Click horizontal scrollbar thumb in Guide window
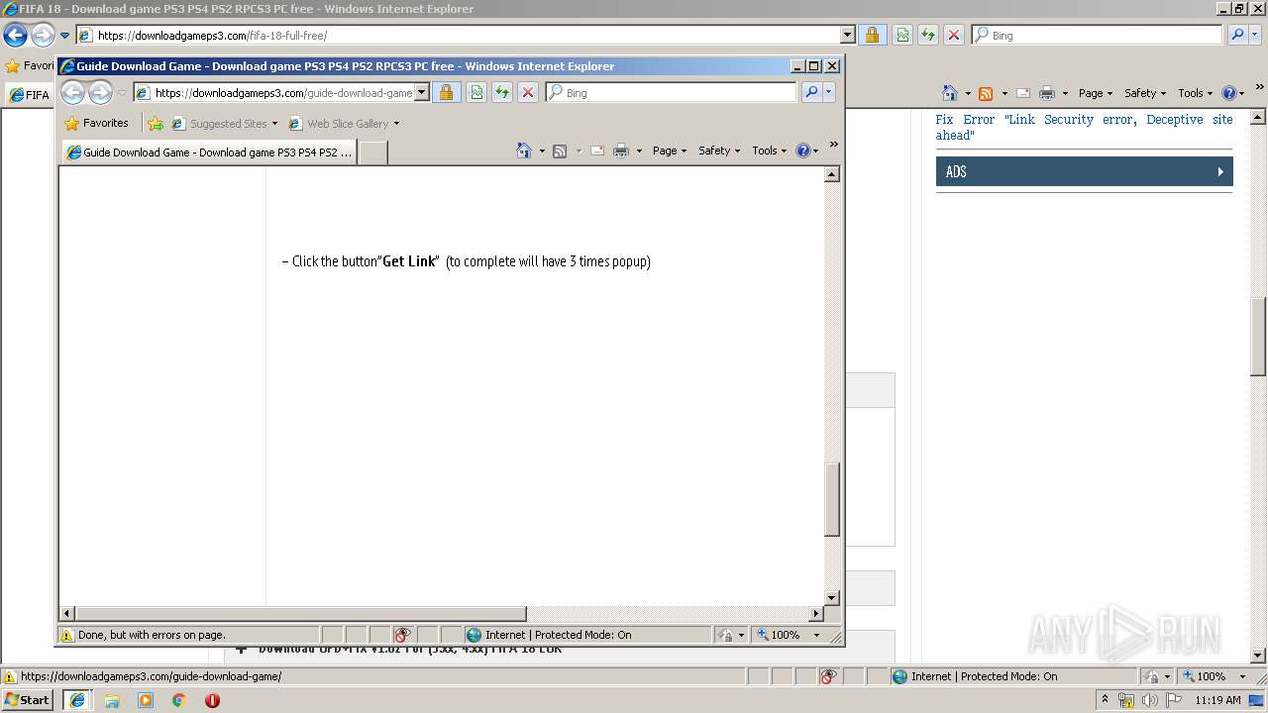The image size is (1268, 713). (x=300, y=614)
